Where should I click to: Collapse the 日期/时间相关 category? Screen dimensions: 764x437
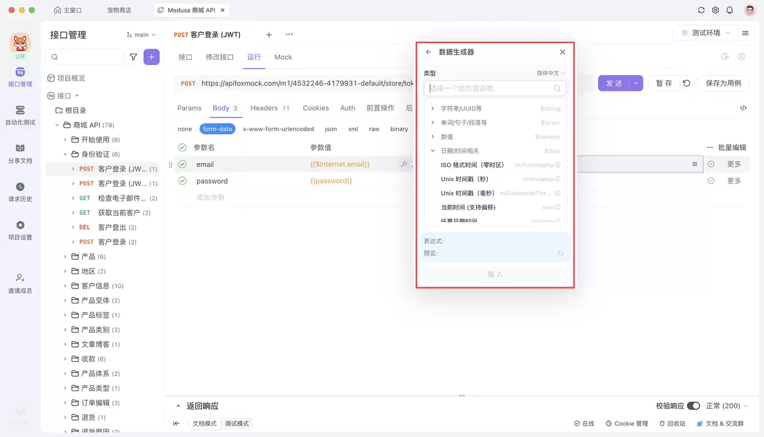(433, 151)
